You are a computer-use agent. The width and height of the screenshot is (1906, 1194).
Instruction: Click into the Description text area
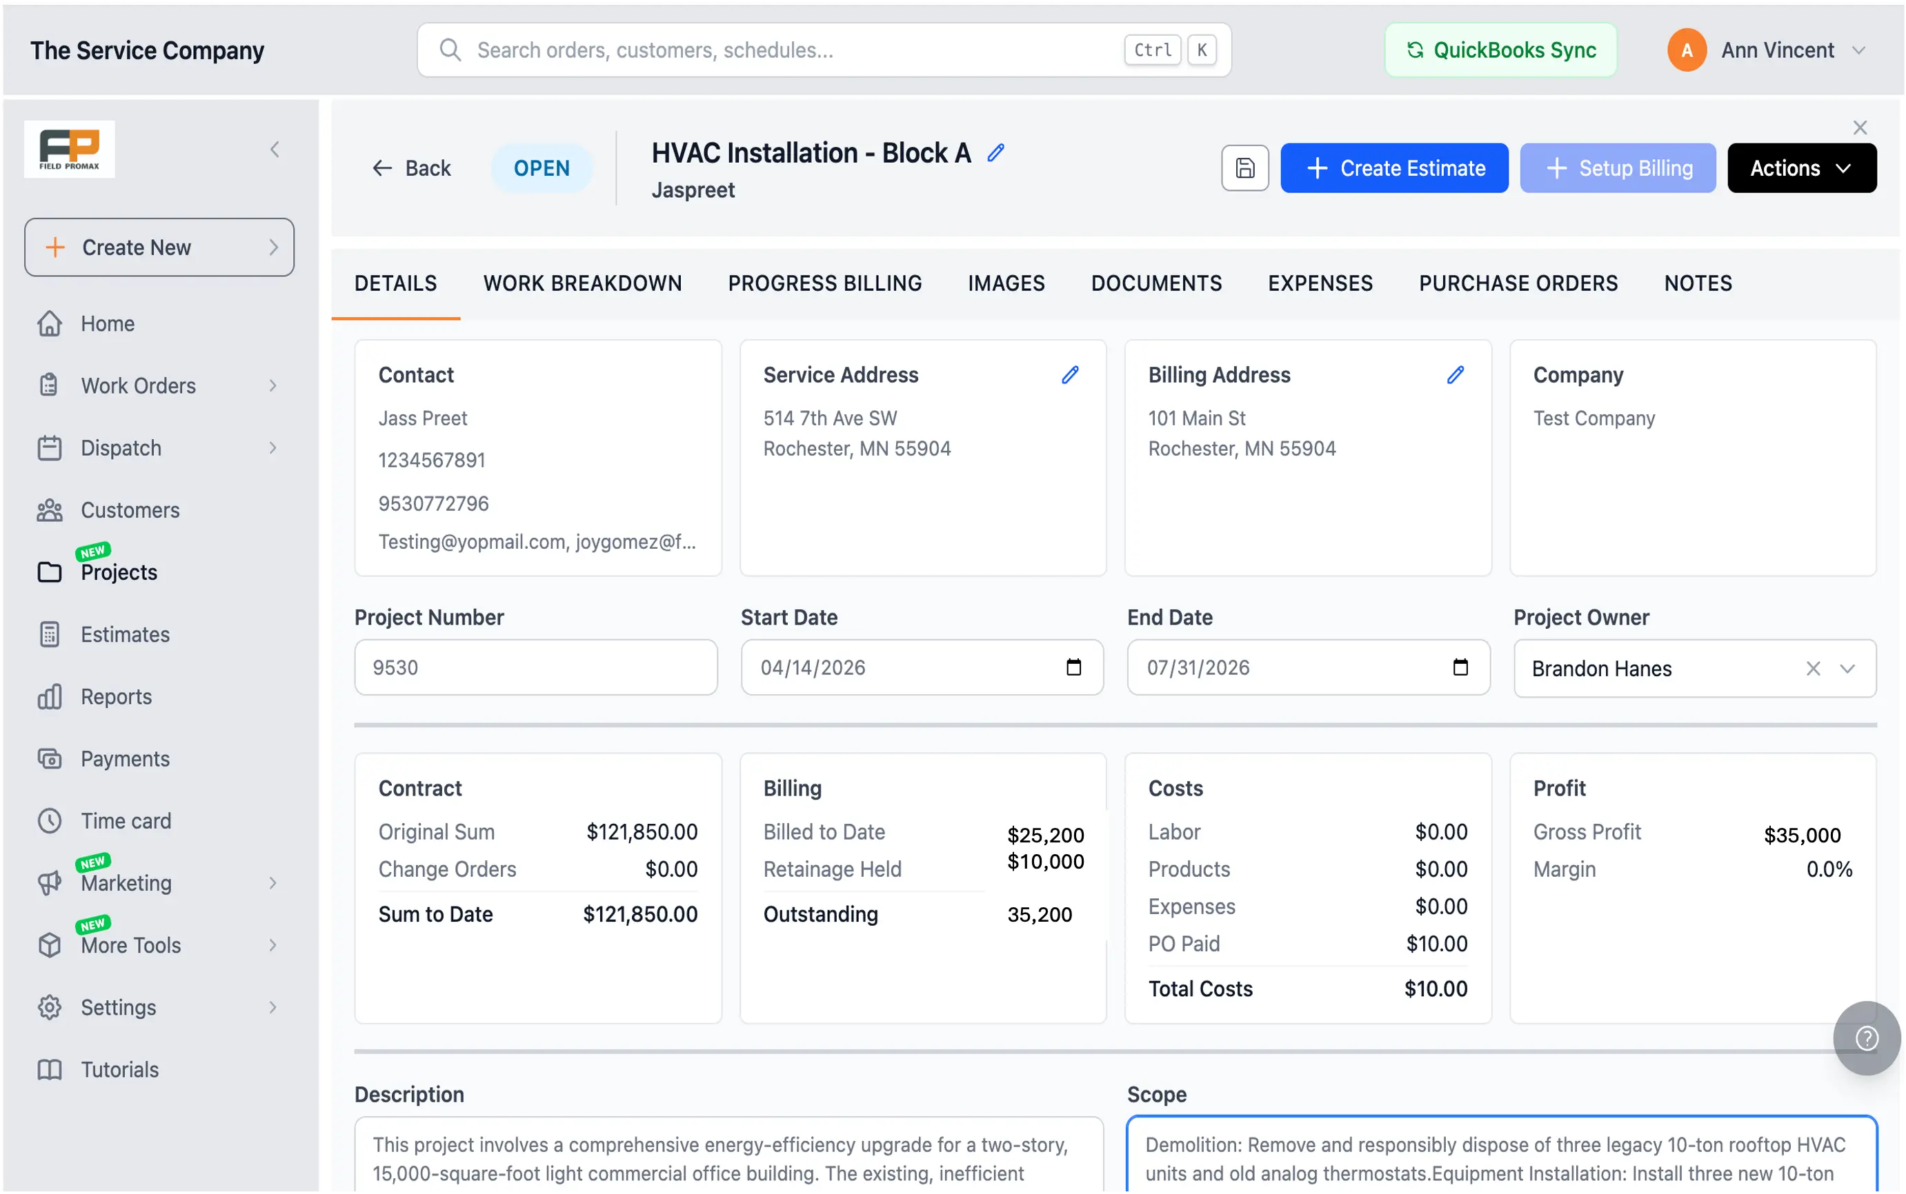coord(728,1155)
